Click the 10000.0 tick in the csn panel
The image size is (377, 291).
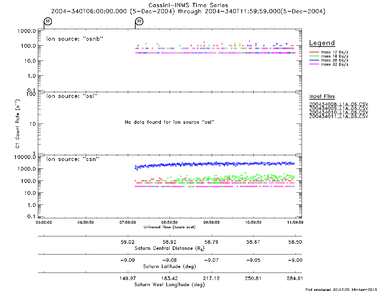[25, 157]
